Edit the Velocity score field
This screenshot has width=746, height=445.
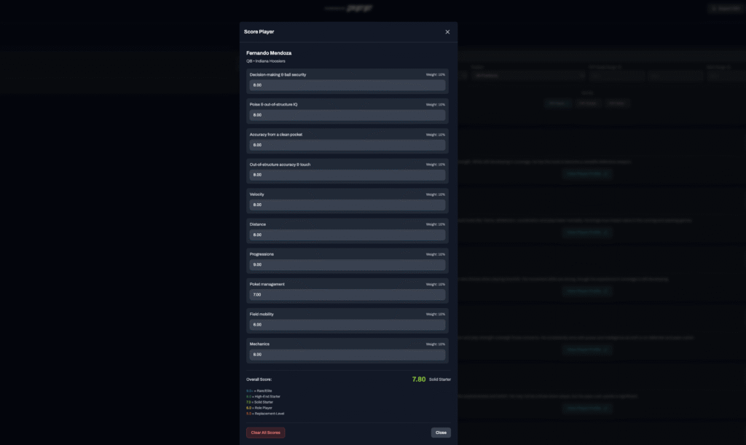point(347,205)
